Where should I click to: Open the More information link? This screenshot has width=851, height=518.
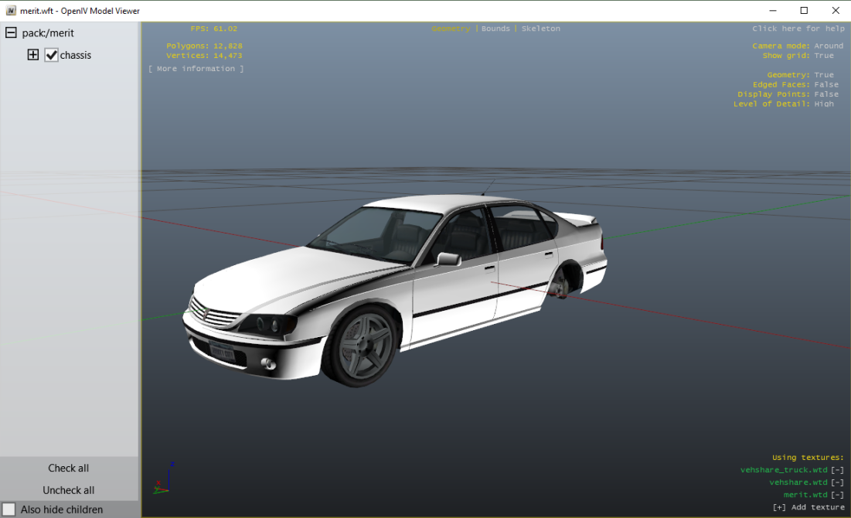[196, 69]
